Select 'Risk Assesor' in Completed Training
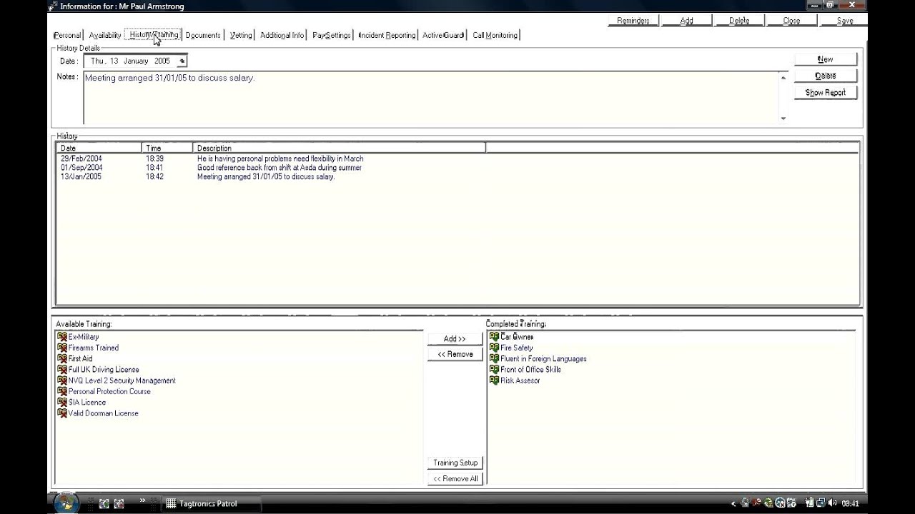The height and width of the screenshot is (514, 915). coord(520,381)
